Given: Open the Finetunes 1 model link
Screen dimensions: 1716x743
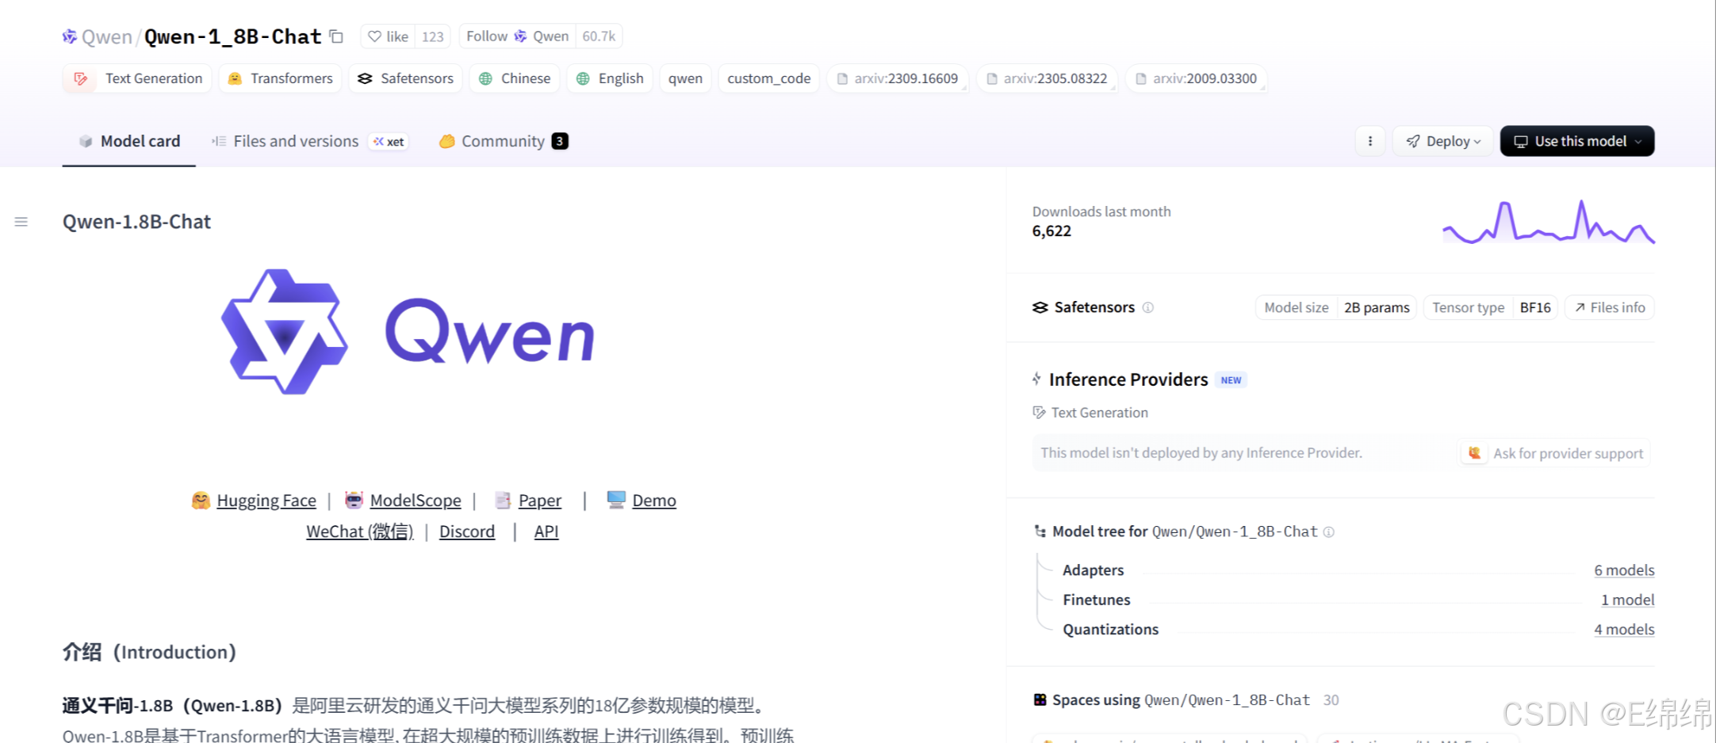Looking at the screenshot, I should tap(1627, 600).
